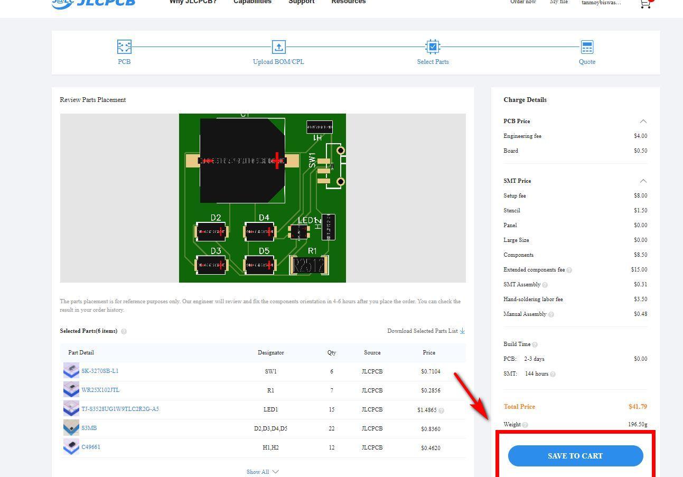Click info icon beside $1.4865 price
This screenshot has height=477, width=683.
(441, 410)
